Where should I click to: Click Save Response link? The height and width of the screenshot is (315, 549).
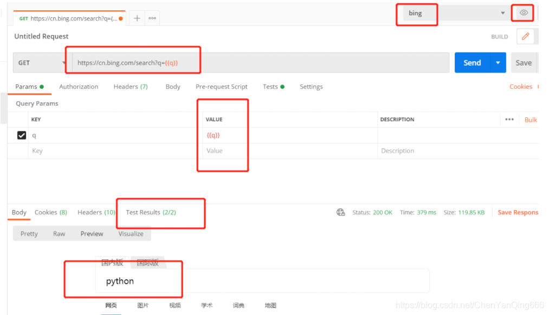pyautogui.click(x=518, y=212)
